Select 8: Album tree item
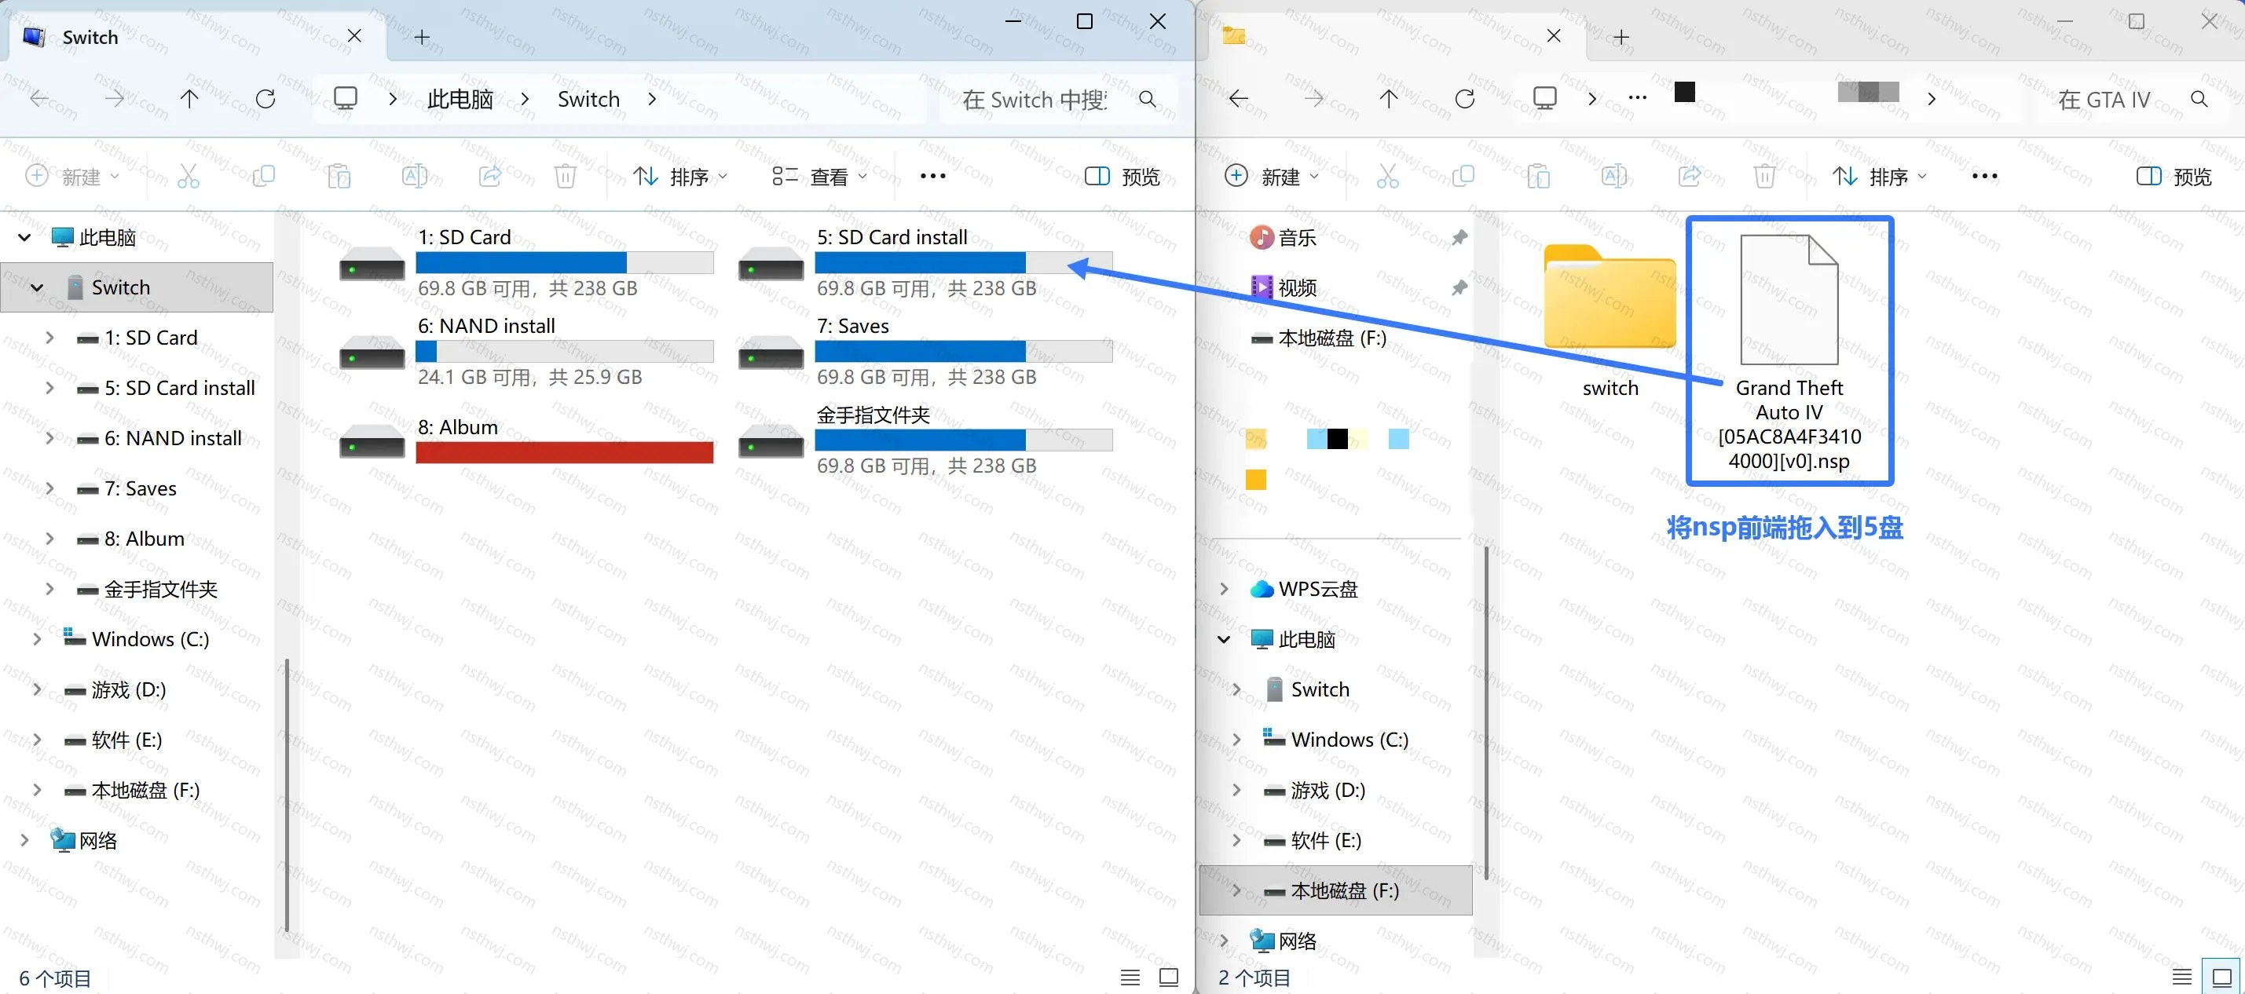 144,539
